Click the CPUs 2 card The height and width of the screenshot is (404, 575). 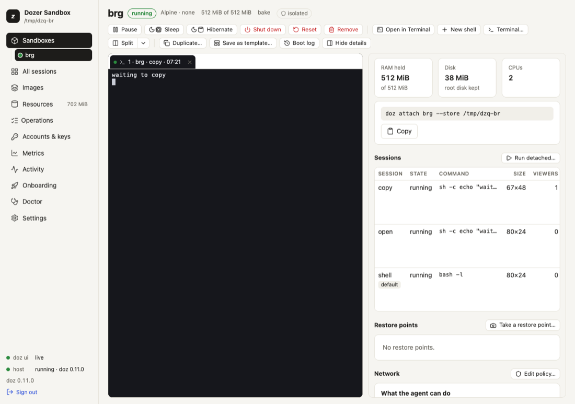tap(531, 78)
